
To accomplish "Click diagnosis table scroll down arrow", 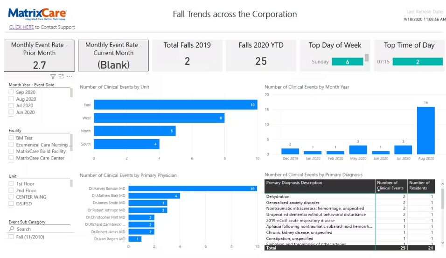I will (442, 243).
